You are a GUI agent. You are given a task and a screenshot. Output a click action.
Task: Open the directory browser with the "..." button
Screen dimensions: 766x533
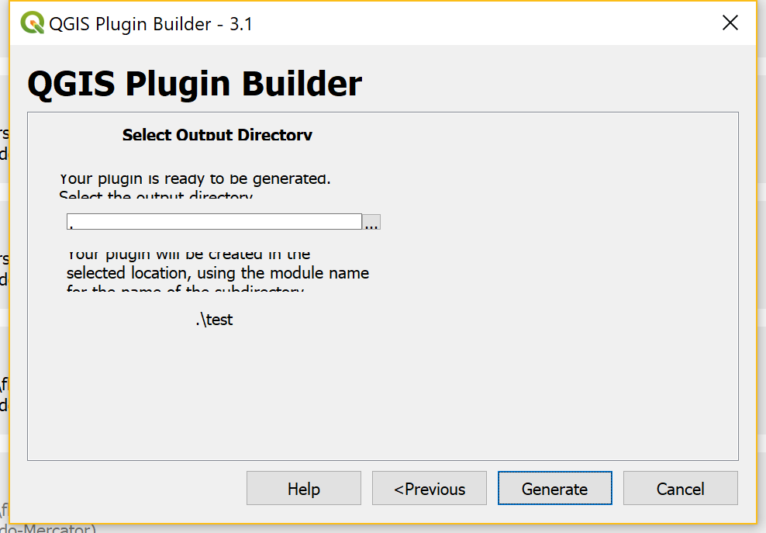pos(371,222)
